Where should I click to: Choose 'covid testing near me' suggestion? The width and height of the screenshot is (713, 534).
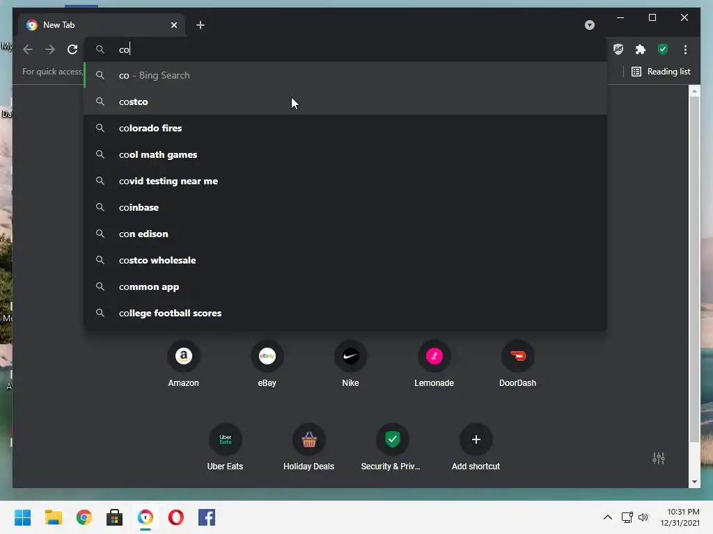[345, 181]
